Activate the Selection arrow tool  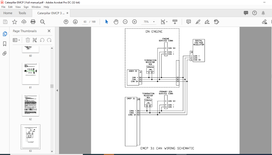click(107, 22)
